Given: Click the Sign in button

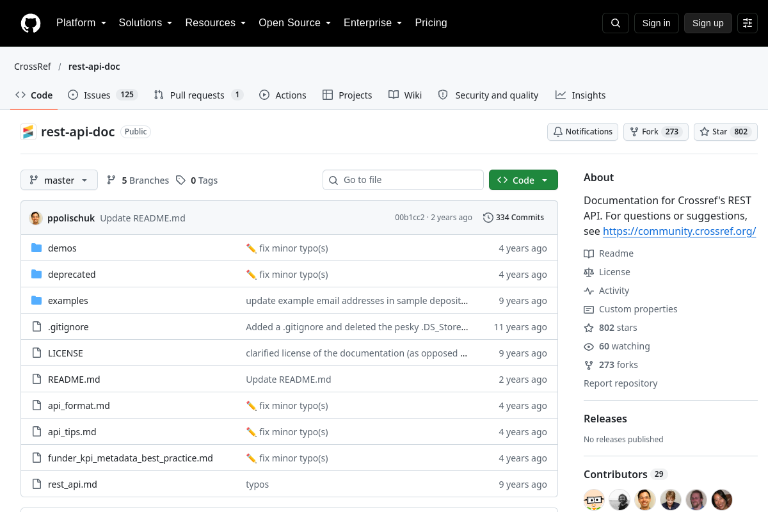Looking at the screenshot, I should click(x=656, y=23).
